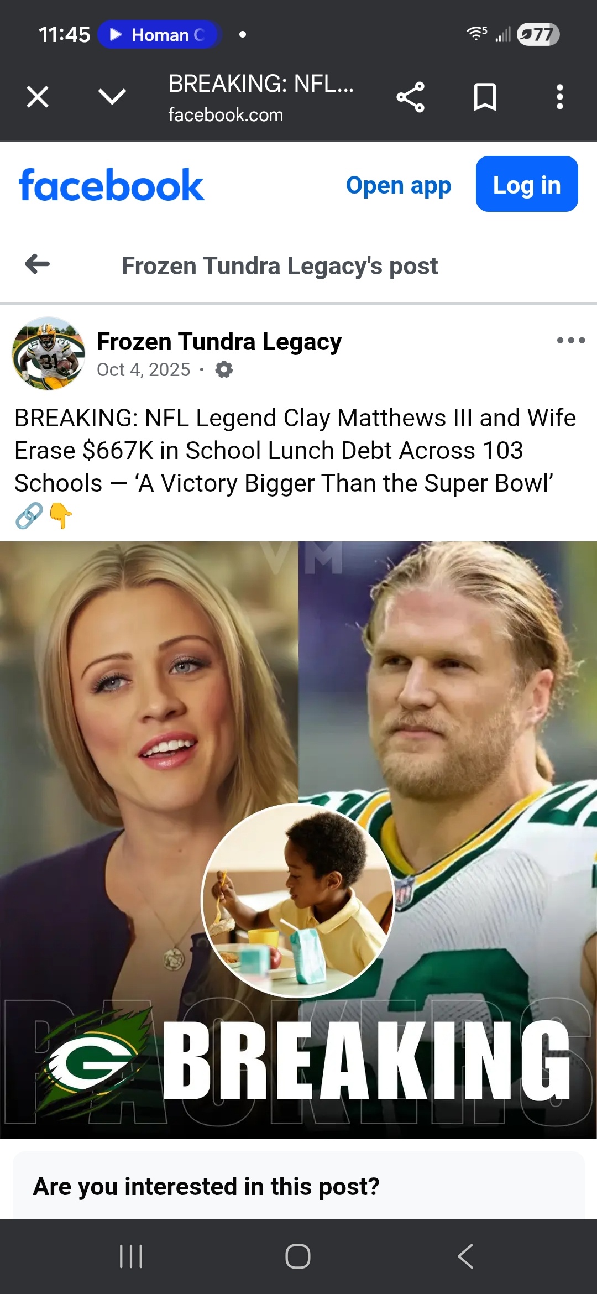Image resolution: width=597 pixels, height=1294 pixels.
Task: Open the Facebook app link
Action: tap(399, 185)
